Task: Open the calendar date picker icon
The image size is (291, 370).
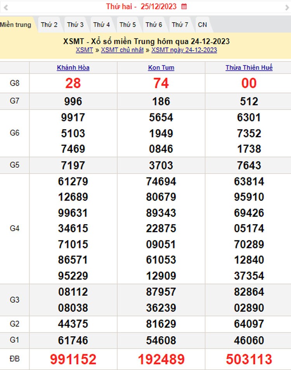Action: [x=184, y=7]
